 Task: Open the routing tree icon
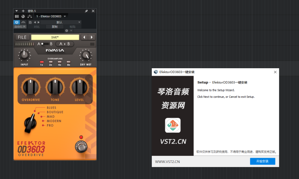pyautogui.click(x=30, y=16)
